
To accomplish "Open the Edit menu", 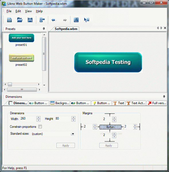I will (x=18, y=11).
